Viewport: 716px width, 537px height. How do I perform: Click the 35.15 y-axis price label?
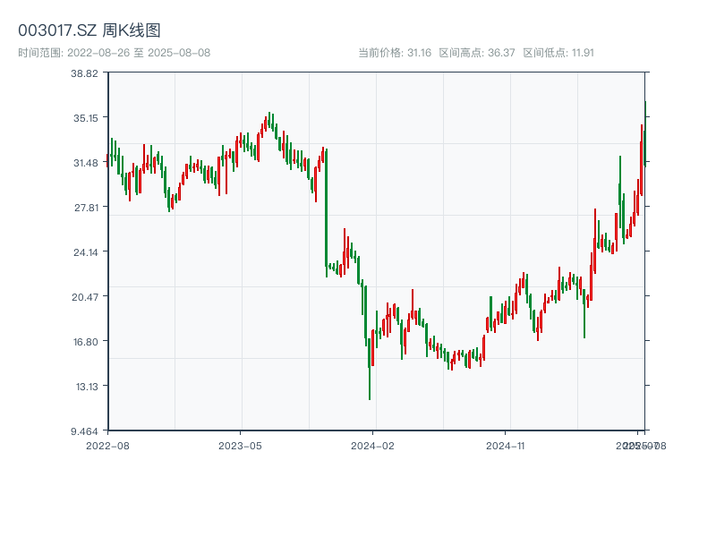[84, 118]
